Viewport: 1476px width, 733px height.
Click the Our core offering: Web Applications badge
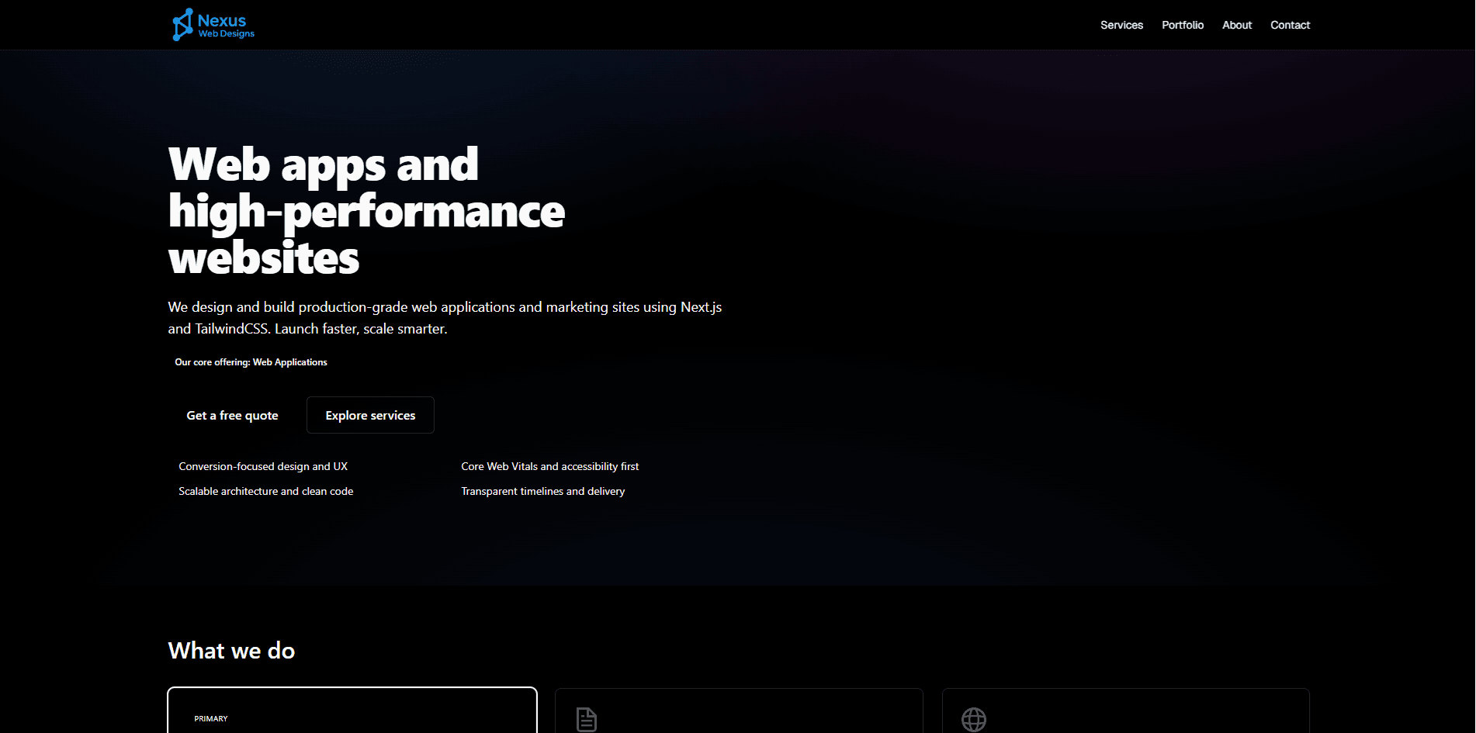click(x=251, y=361)
